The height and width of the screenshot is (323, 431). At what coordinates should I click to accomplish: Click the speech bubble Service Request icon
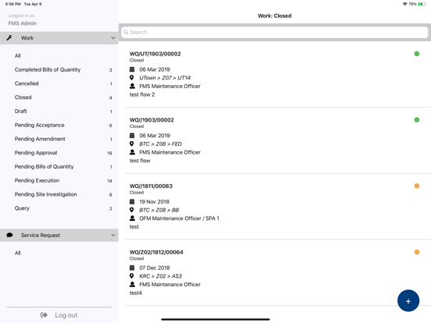(9, 235)
